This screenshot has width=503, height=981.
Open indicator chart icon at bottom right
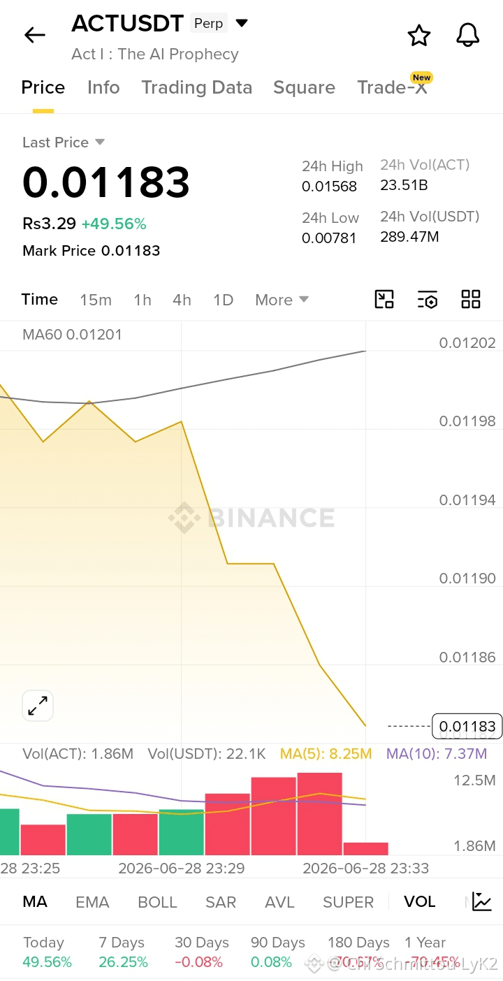tap(482, 901)
